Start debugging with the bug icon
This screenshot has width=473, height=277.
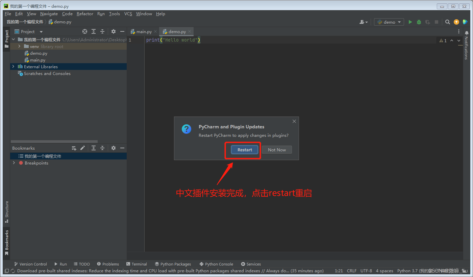(419, 22)
